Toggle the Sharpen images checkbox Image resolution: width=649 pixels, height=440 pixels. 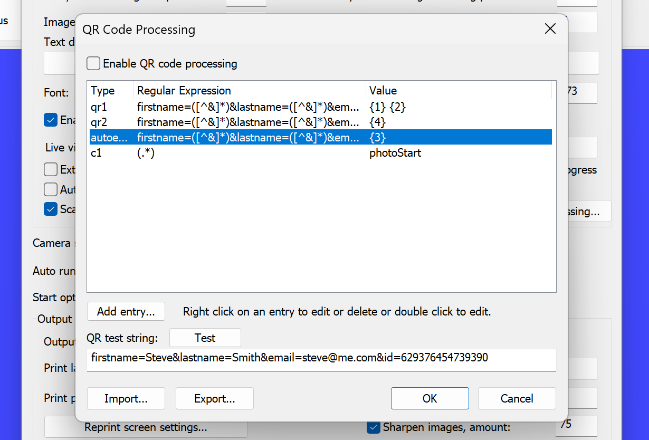(x=374, y=427)
